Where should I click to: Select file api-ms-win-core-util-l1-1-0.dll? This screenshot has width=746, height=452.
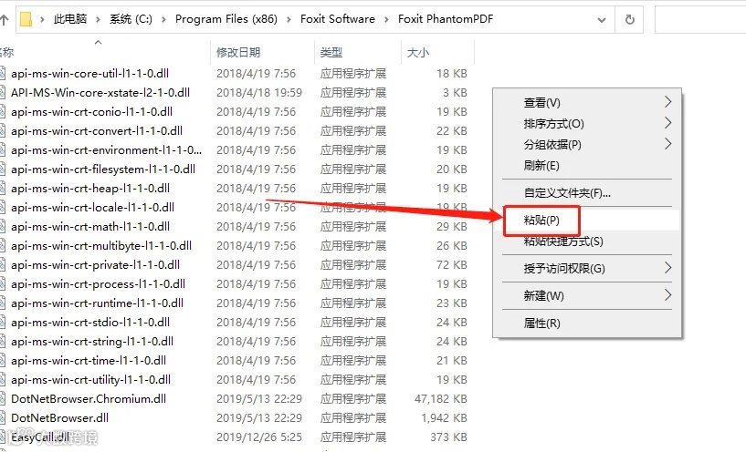[89, 74]
